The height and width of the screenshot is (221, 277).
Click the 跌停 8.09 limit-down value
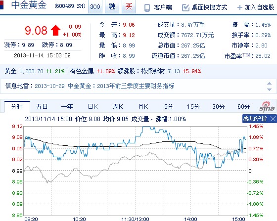pyautogui.click(x=66, y=45)
